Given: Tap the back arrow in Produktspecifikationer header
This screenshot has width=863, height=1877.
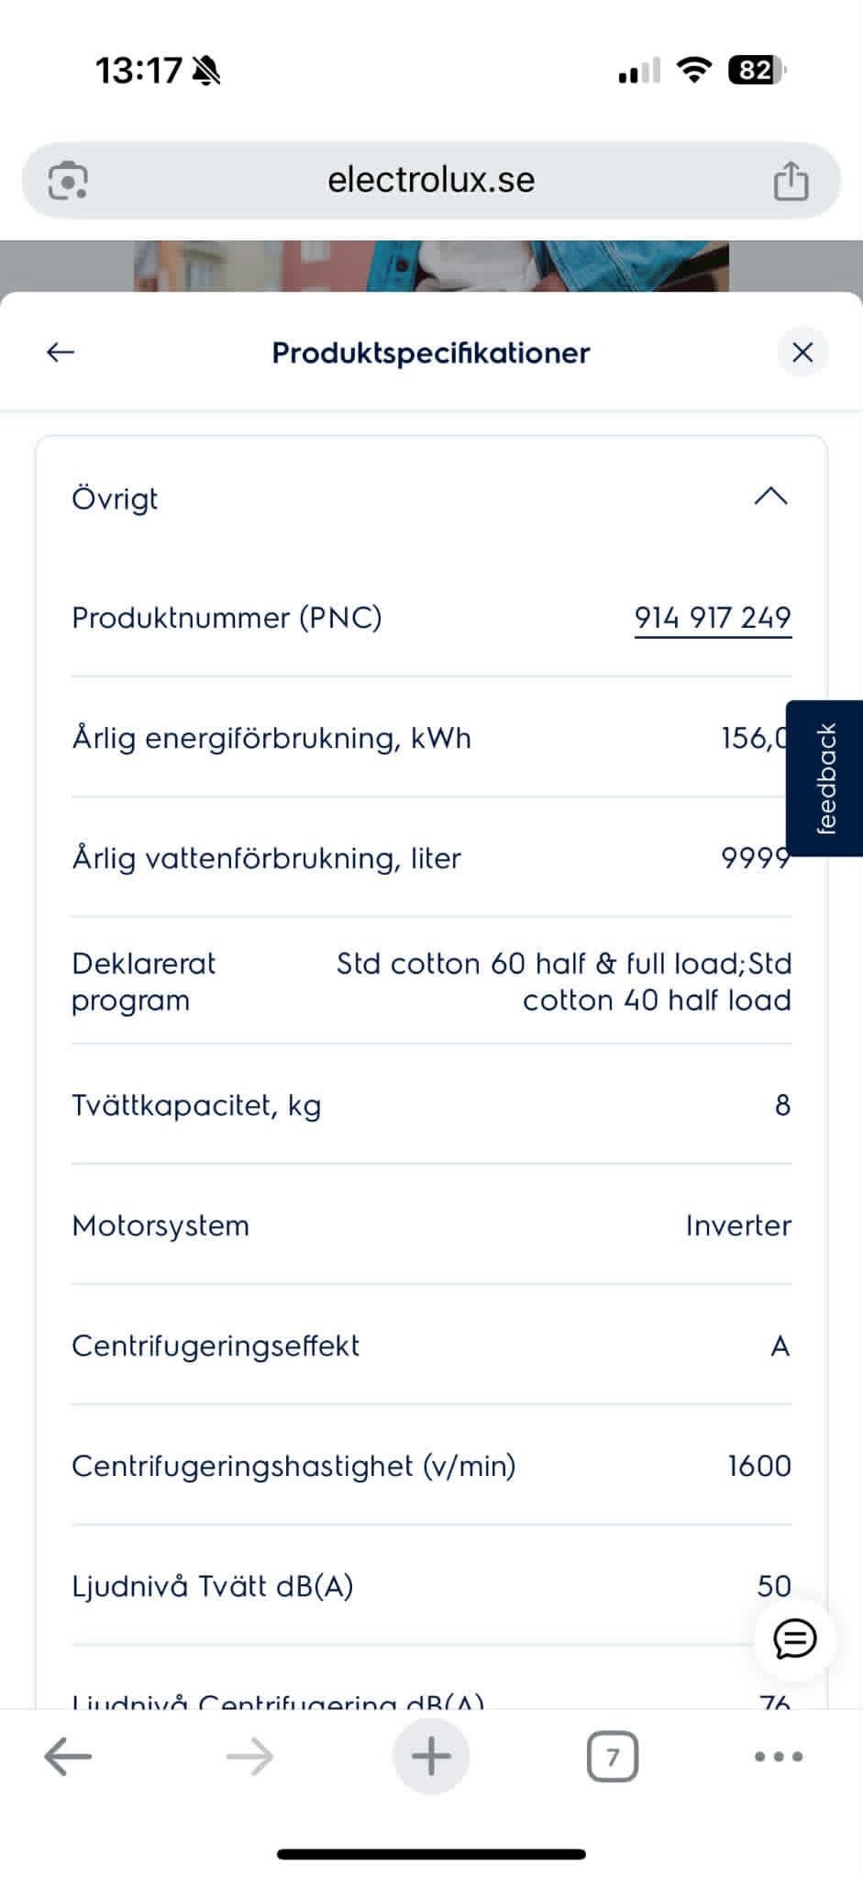Looking at the screenshot, I should (61, 352).
